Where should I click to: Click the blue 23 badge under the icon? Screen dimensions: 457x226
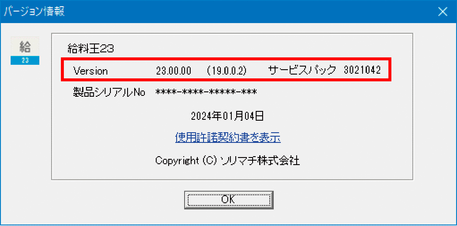pyautogui.click(x=25, y=60)
